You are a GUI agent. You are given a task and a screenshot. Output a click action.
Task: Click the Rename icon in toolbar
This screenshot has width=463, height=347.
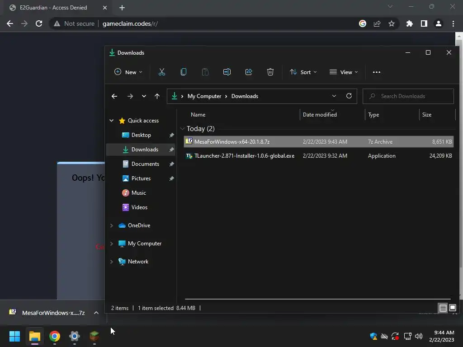pos(227,72)
